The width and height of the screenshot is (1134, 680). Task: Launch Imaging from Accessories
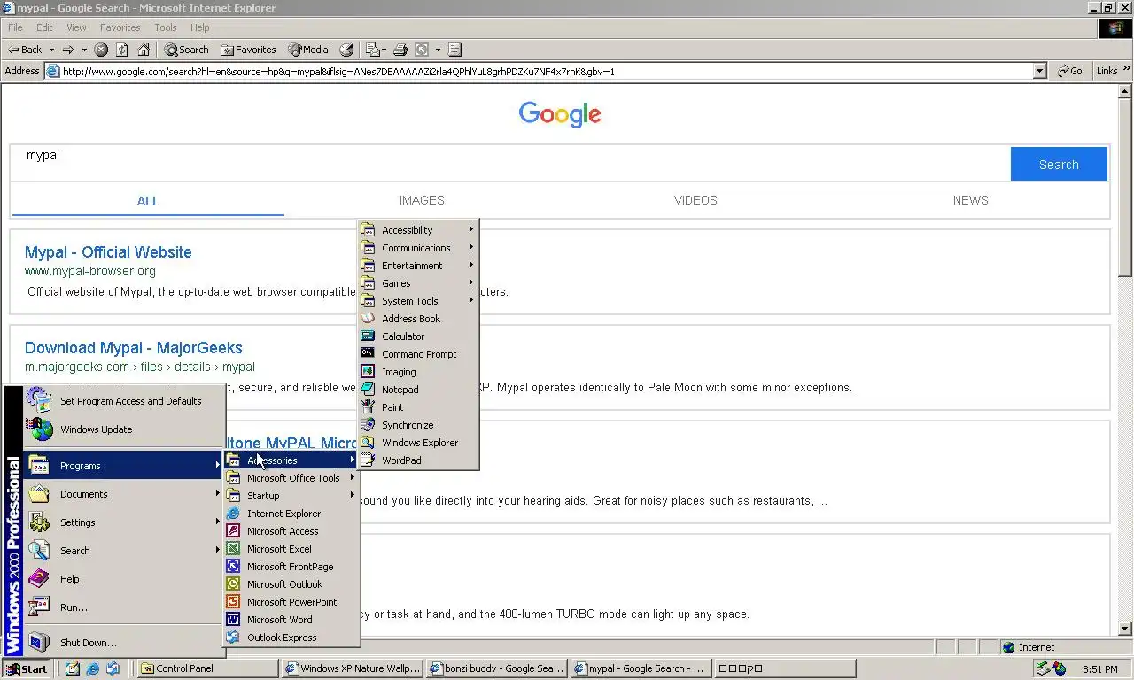[418, 371]
